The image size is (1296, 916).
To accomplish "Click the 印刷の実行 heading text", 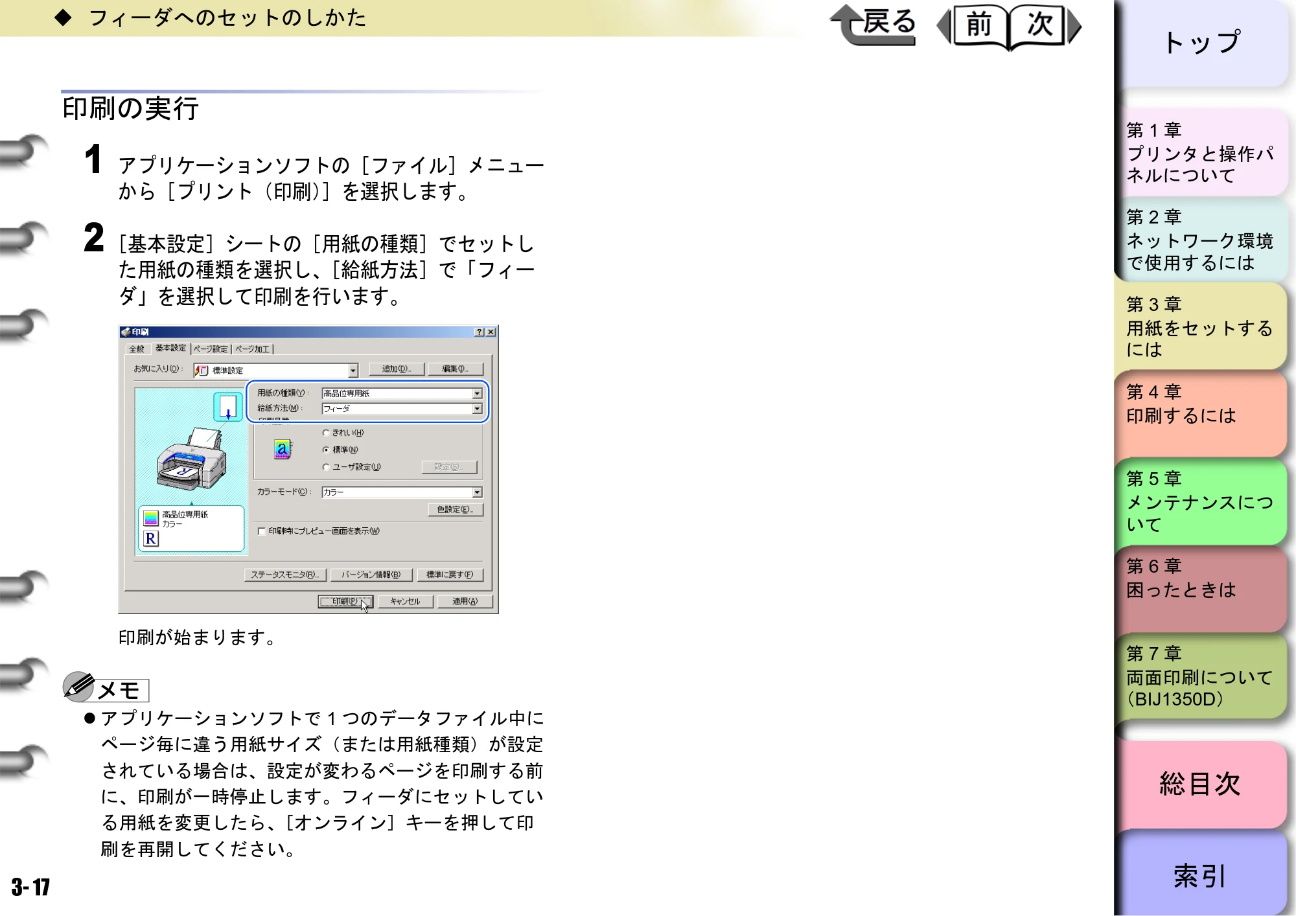I will (x=130, y=108).
